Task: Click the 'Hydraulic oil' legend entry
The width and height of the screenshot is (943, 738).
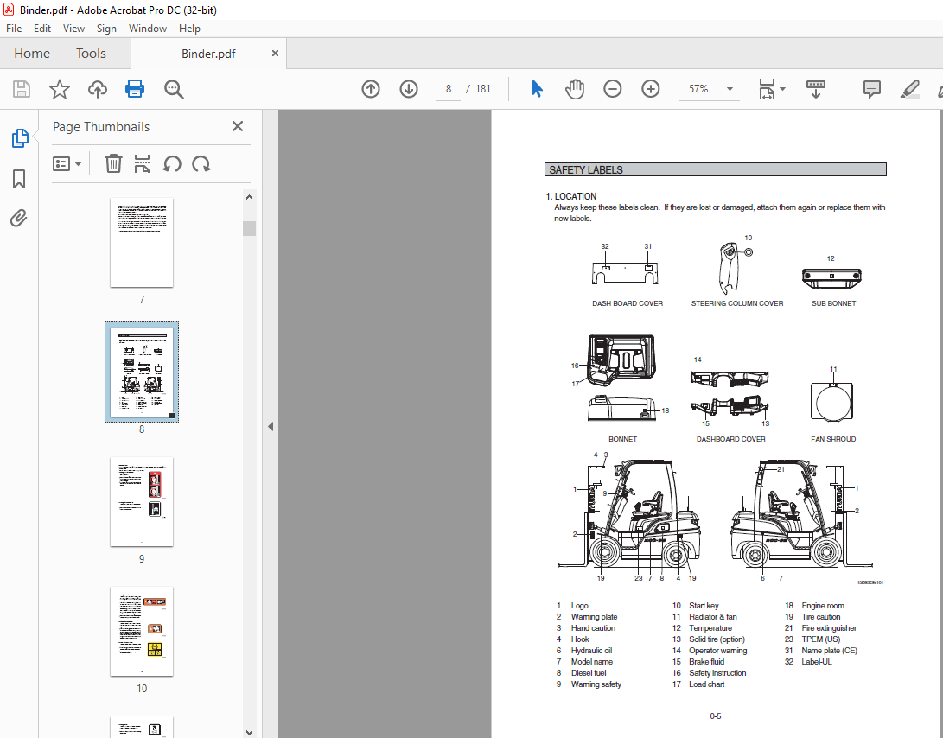Action: (591, 650)
